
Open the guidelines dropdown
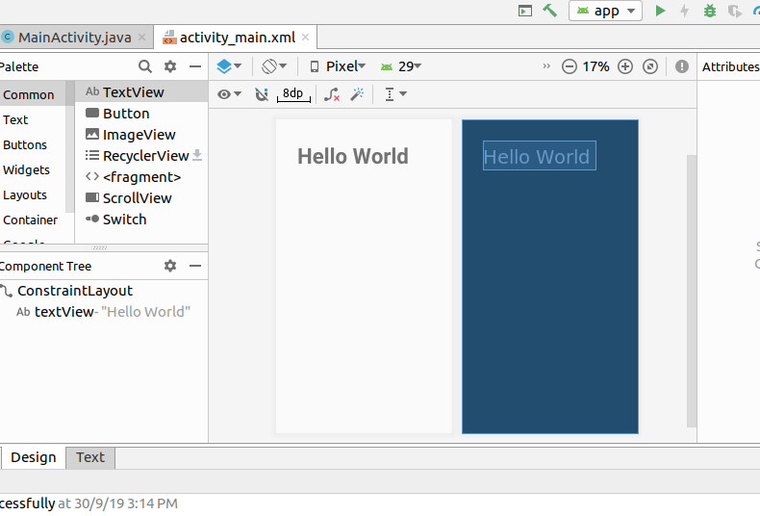tap(395, 94)
